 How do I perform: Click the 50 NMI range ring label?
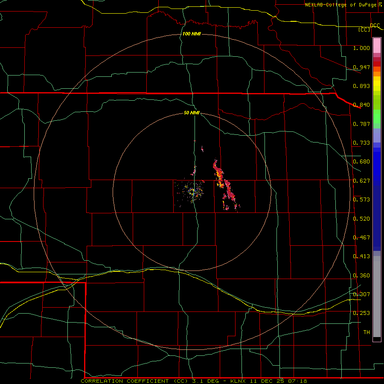coord(192,113)
